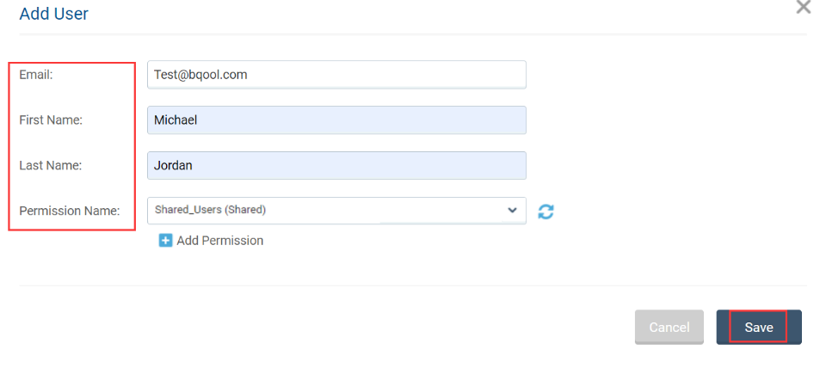
Task: Open the Shared_Users (Shared) combo box
Action: (336, 211)
